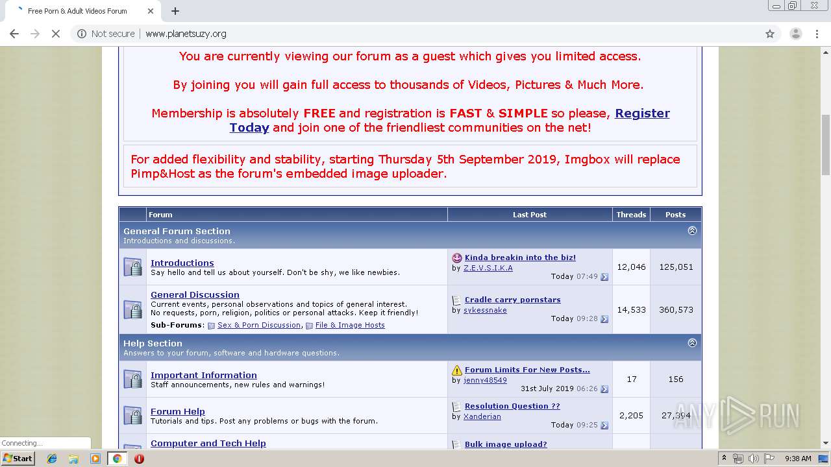The image size is (831, 467).
Task: Open the File & Image Hosts sub-forum
Action: point(350,325)
